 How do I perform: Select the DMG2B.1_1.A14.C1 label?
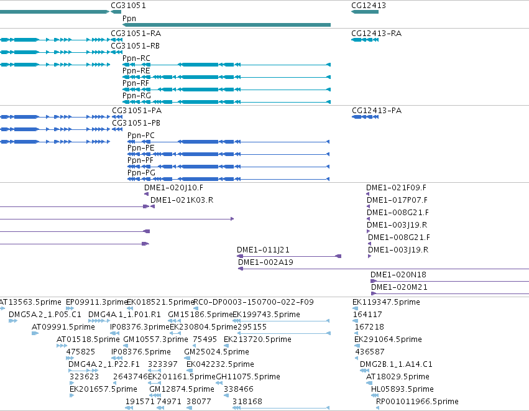396,365
